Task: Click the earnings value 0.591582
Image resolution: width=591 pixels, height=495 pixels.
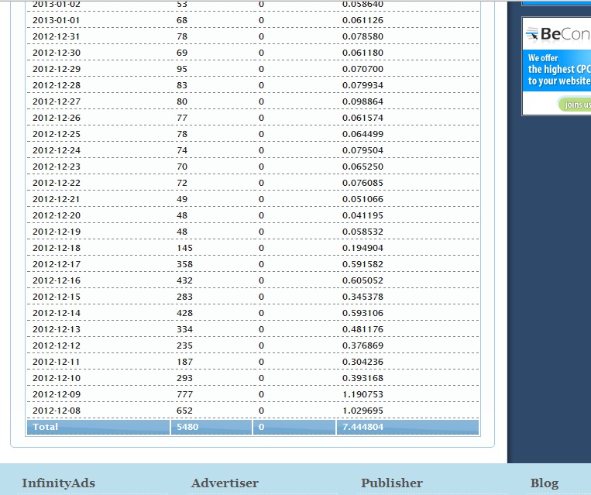Action: 363,264
